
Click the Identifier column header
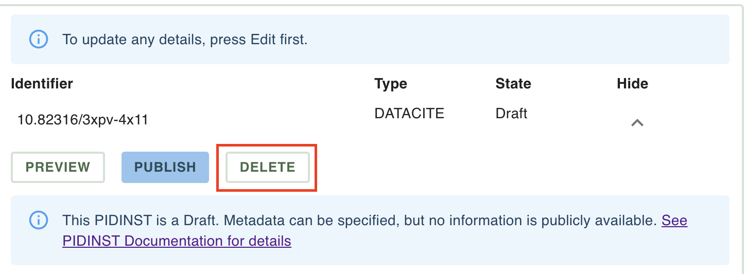tap(42, 83)
